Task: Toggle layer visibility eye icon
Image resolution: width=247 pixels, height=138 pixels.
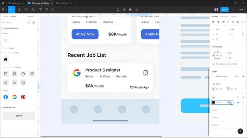Action: (243, 76)
